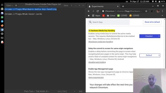The width and height of the screenshot is (166, 93).
Task: Change Plain Text syntax mode
Action: coord(29,91)
